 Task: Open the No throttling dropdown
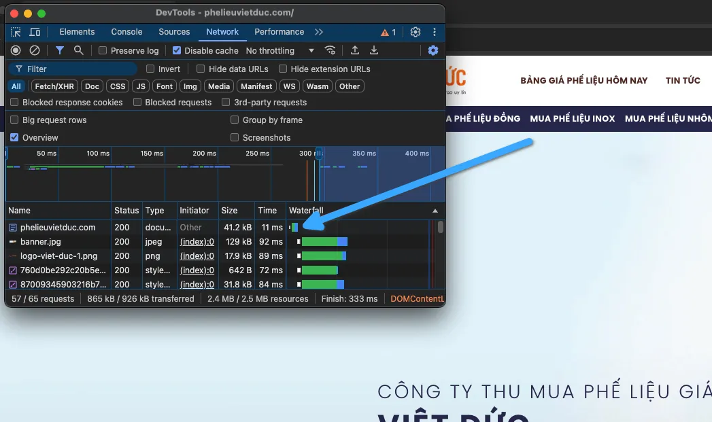point(279,50)
